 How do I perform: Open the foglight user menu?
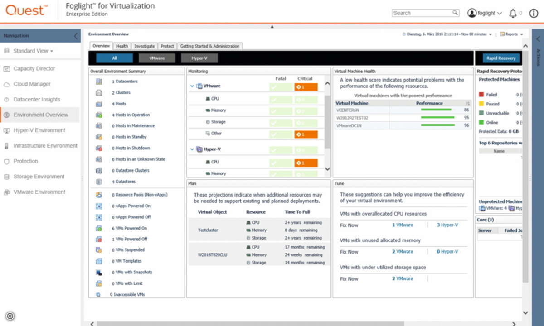(x=485, y=13)
